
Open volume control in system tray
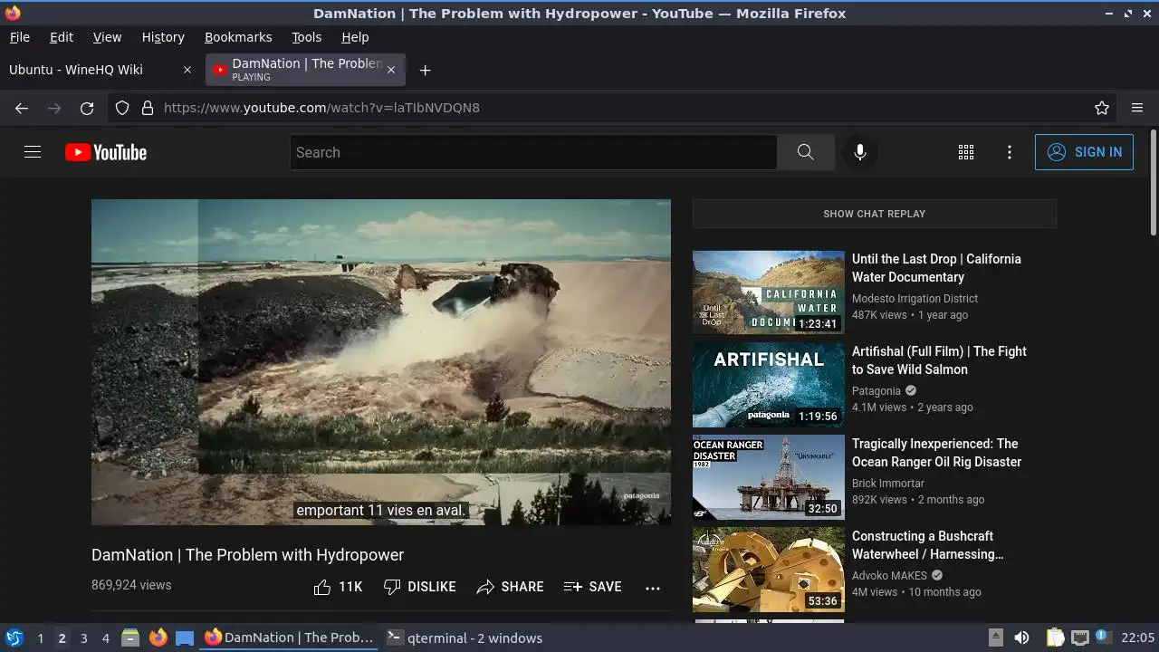tap(1021, 638)
